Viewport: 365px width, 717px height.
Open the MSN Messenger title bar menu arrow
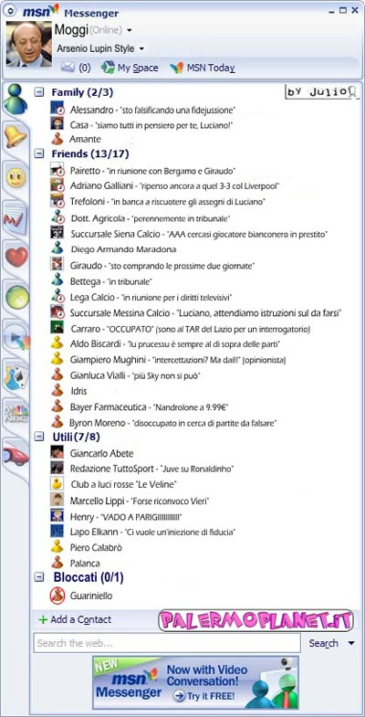[x=12, y=12]
